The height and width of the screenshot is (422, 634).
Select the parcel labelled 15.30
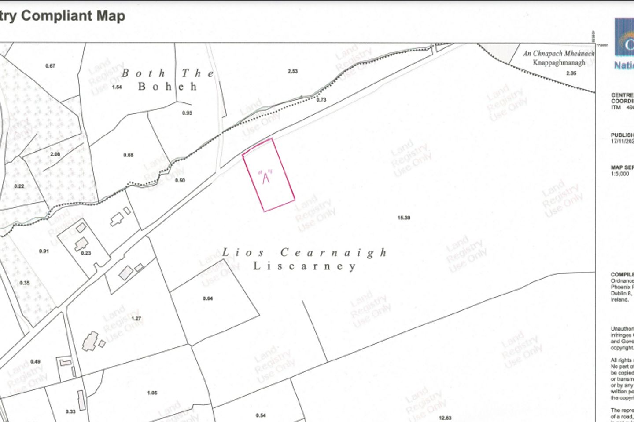(403, 218)
